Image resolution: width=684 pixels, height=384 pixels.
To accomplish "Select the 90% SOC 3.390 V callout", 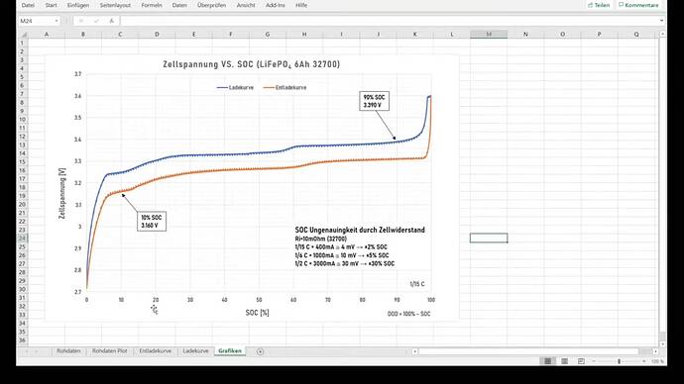I will [374, 101].
